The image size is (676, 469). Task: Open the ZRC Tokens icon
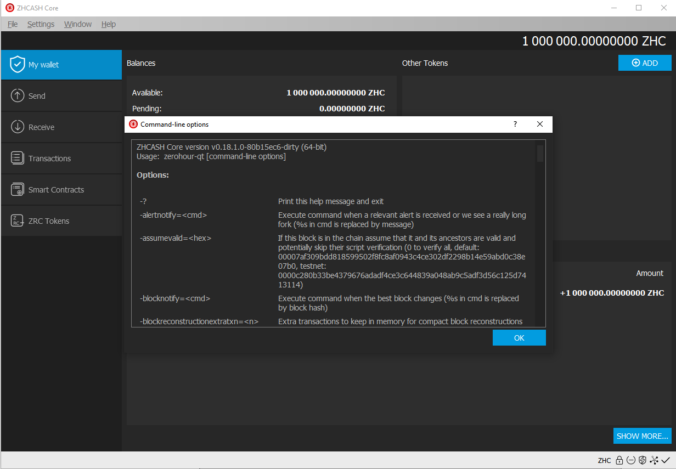click(x=18, y=221)
